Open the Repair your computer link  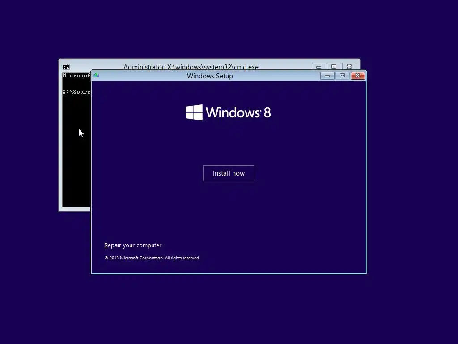(x=132, y=245)
